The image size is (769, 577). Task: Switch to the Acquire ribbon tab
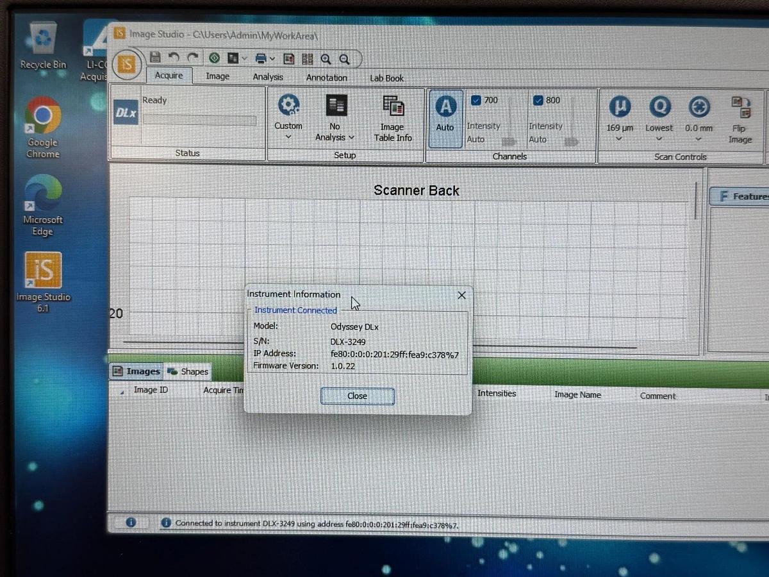pyautogui.click(x=169, y=76)
